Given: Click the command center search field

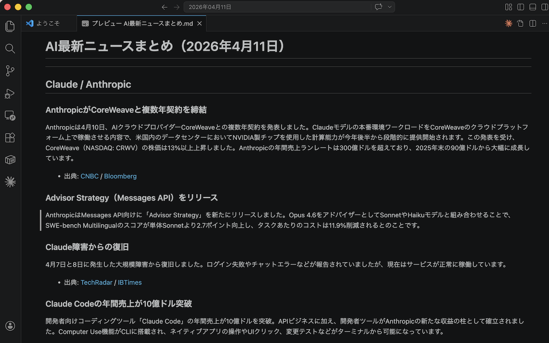Looking at the screenshot, I should [274, 7].
